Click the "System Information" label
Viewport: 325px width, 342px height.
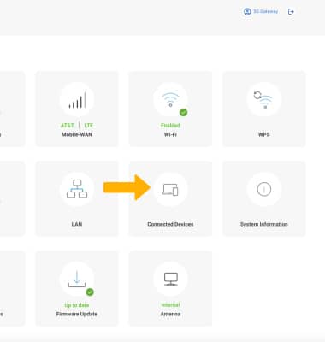click(264, 224)
